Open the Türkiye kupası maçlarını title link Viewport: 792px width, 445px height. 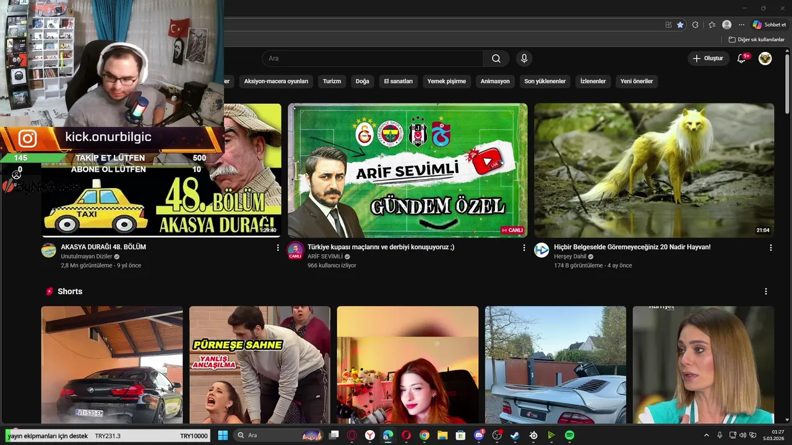coord(381,247)
